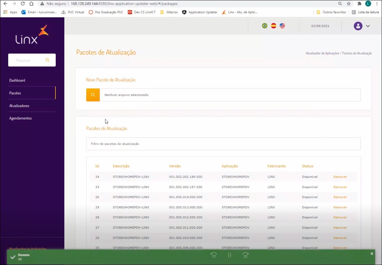Sort by Status column header
Image resolution: width=382 pixels, height=265 pixels.
coord(308,166)
